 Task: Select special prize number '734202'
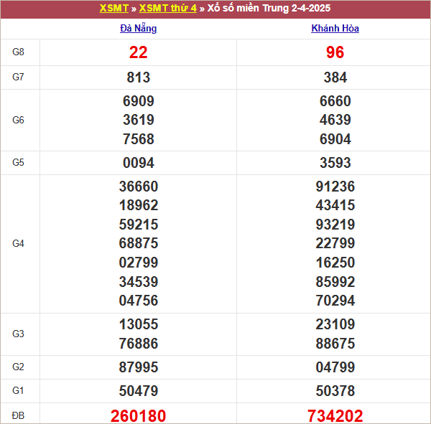click(335, 416)
